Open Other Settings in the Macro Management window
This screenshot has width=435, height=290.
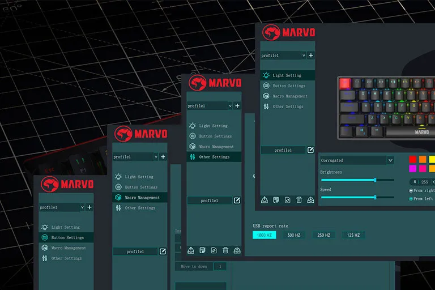pyautogui.click(x=140, y=208)
